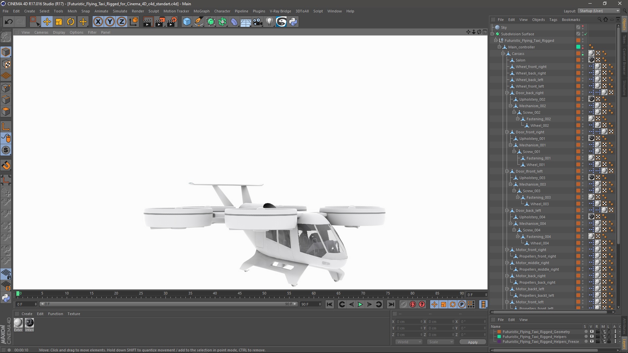Screen dimensions: 628x353
Task: Click the Undo arrow icon
Action: click(9, 22)
